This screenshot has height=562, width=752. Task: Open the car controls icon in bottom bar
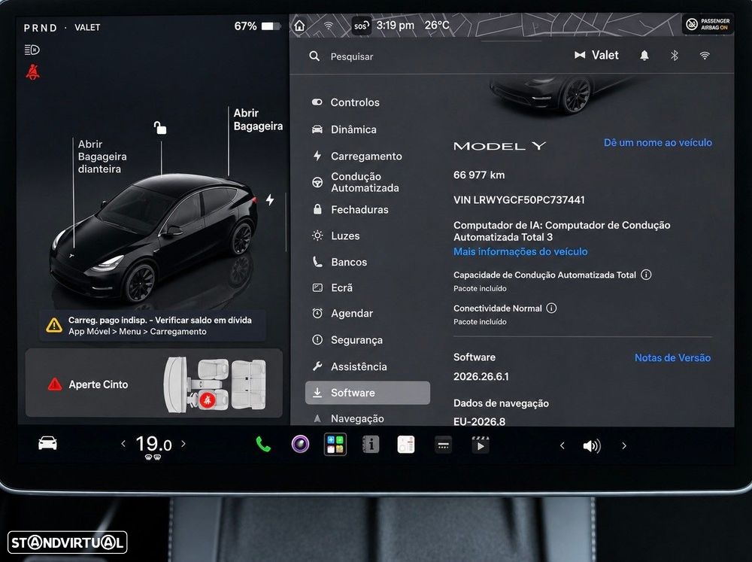click(x=47, y=443)
